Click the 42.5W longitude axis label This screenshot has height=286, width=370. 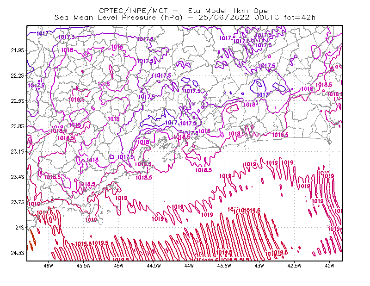click(x=295, y=266)
